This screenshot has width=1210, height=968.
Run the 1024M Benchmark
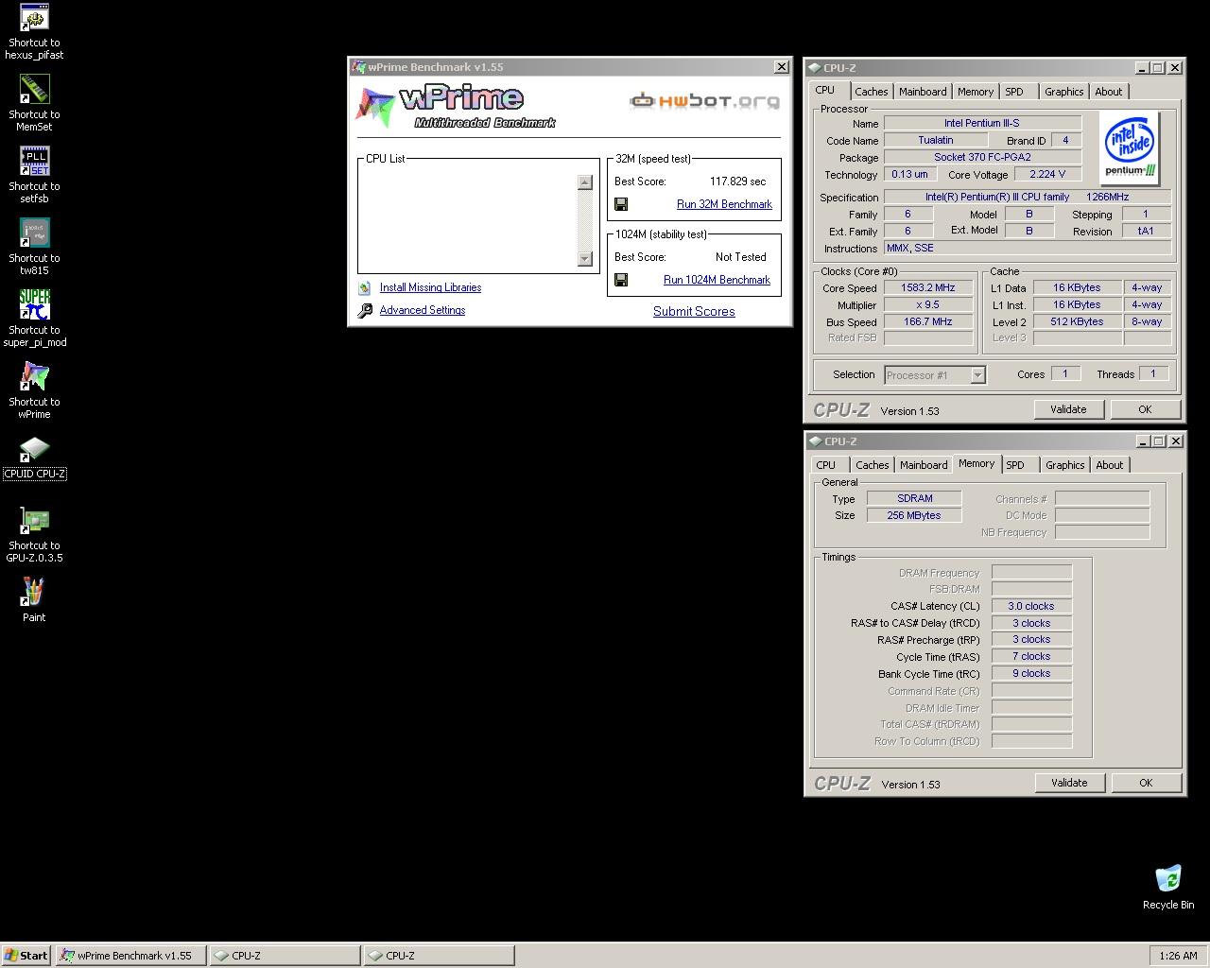pos(717,280)
